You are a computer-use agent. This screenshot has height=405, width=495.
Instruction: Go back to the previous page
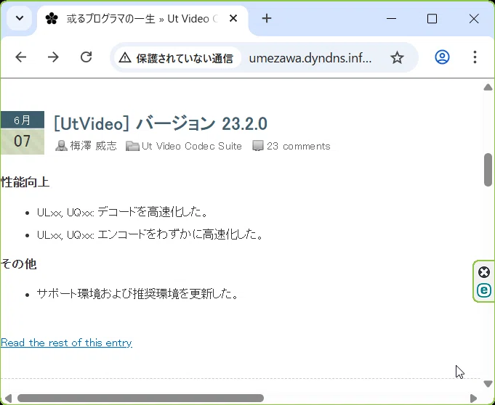tap(21, 57)
